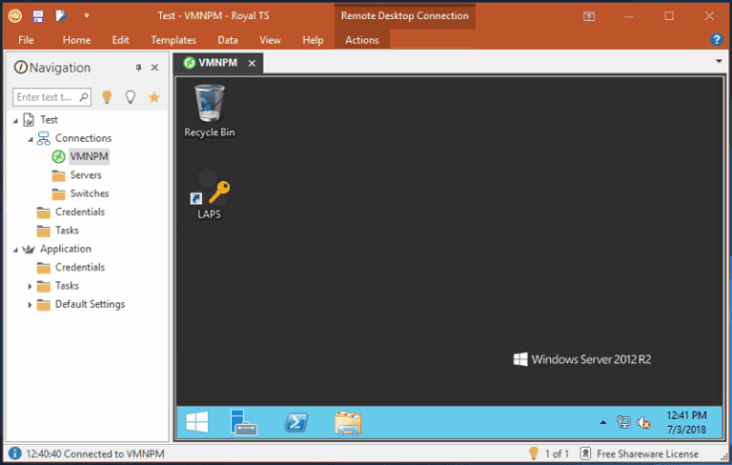Click the remote Windows Start button

pos(197,422)
